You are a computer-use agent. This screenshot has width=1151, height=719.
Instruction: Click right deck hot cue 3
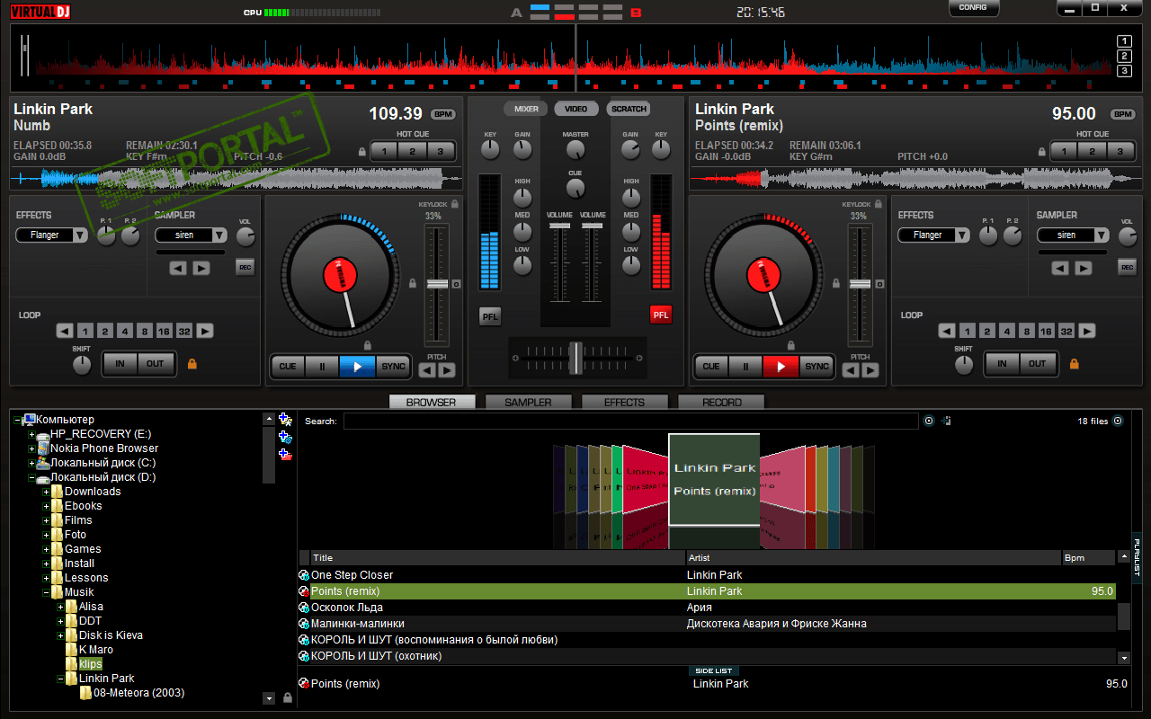click(1120, 152)
